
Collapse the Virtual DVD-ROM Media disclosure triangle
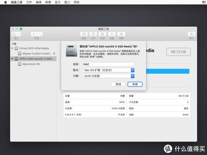(x=12, y=48)
